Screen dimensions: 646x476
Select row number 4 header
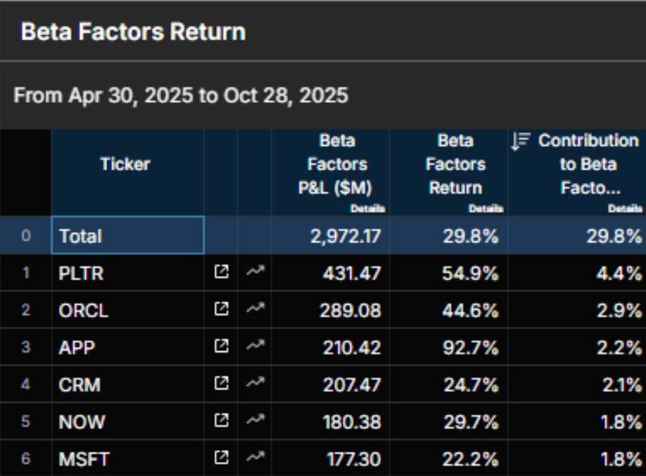[25, 384]
